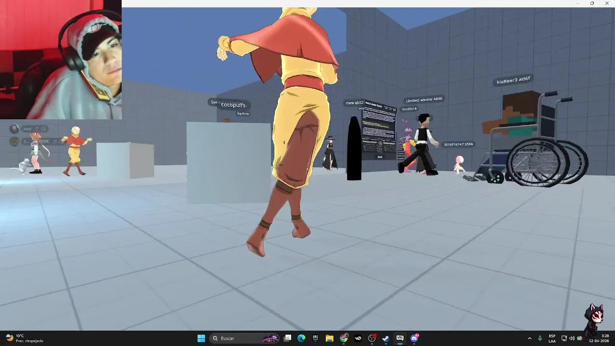Select the VRChat taskbar icon
Image resolution: width=615 pixels, height=346 pixels.
click(400, 338)
